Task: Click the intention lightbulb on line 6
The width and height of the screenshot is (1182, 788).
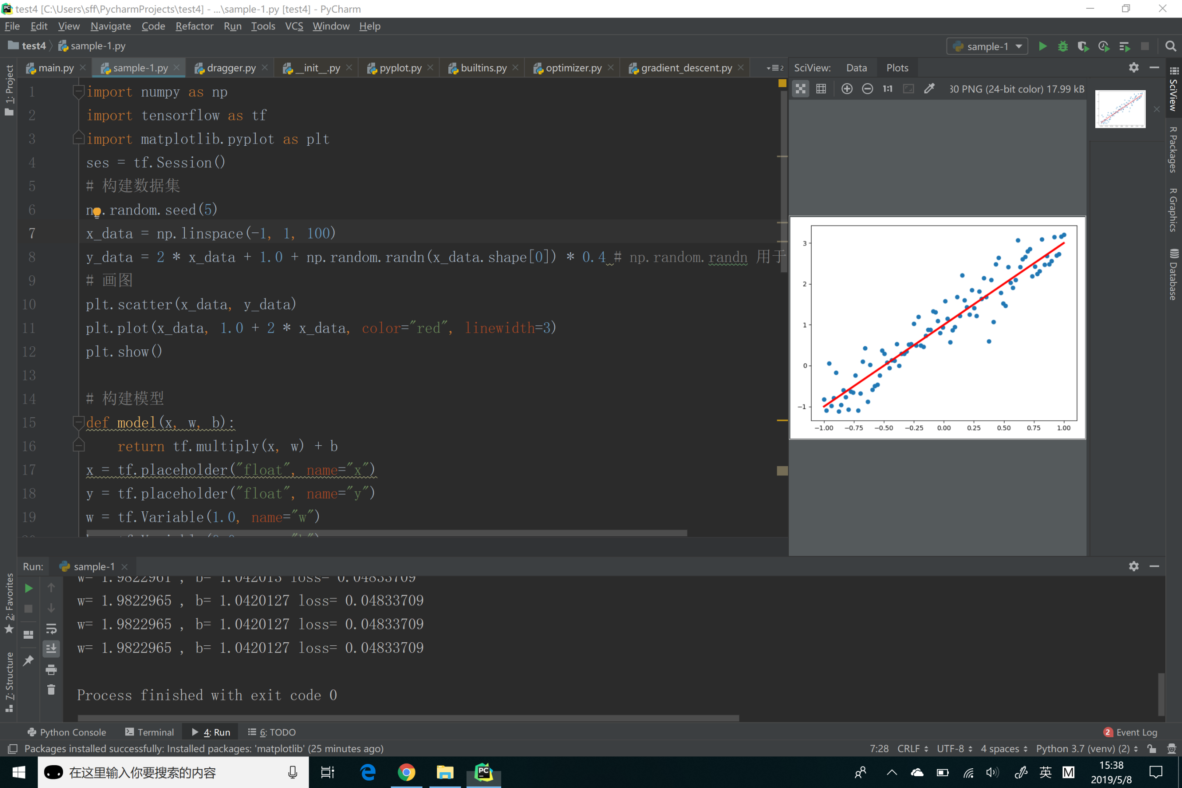Action: coord(97,212)
